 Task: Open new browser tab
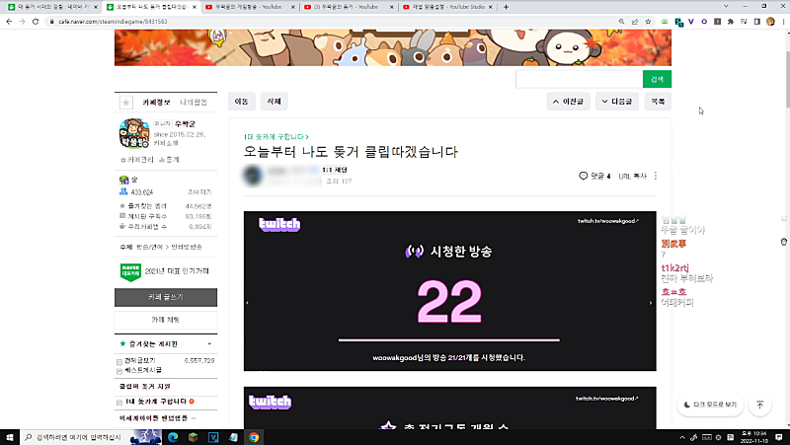point(506,7)
